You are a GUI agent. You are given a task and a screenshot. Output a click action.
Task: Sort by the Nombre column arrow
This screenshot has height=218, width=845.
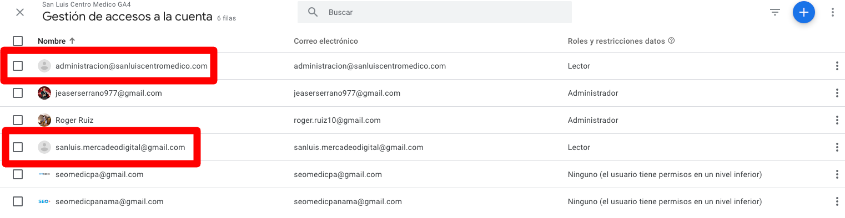72,41
